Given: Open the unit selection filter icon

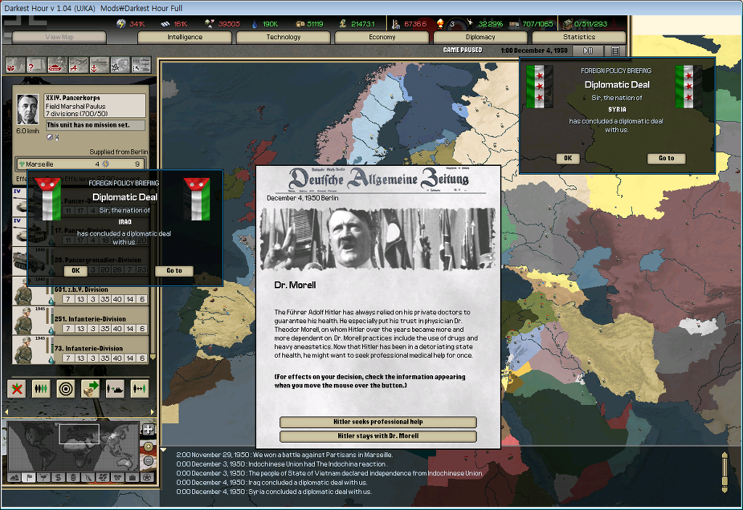Looking at the screenshot, I should coord(141,64).
